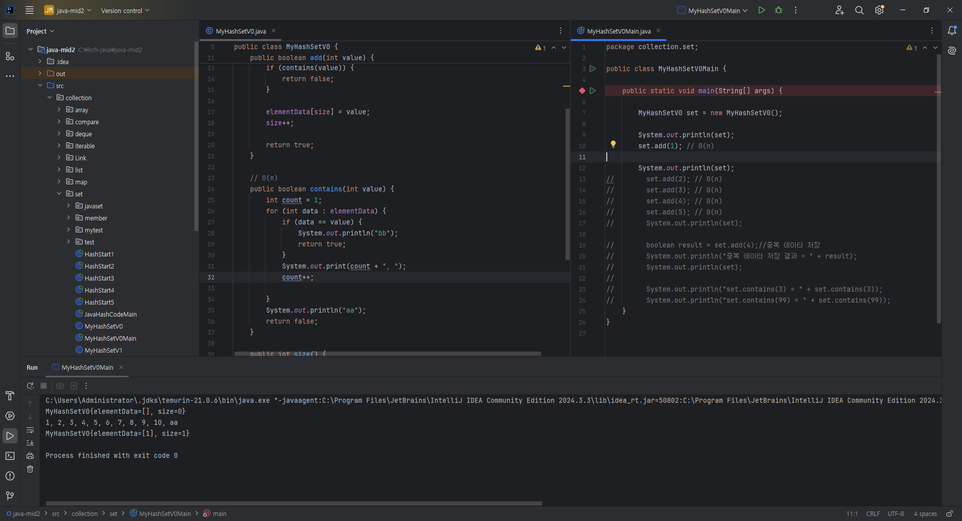Open right editor tab options ellipsis
The width and height of the screenshot is (962, 521).
[932, 31]
